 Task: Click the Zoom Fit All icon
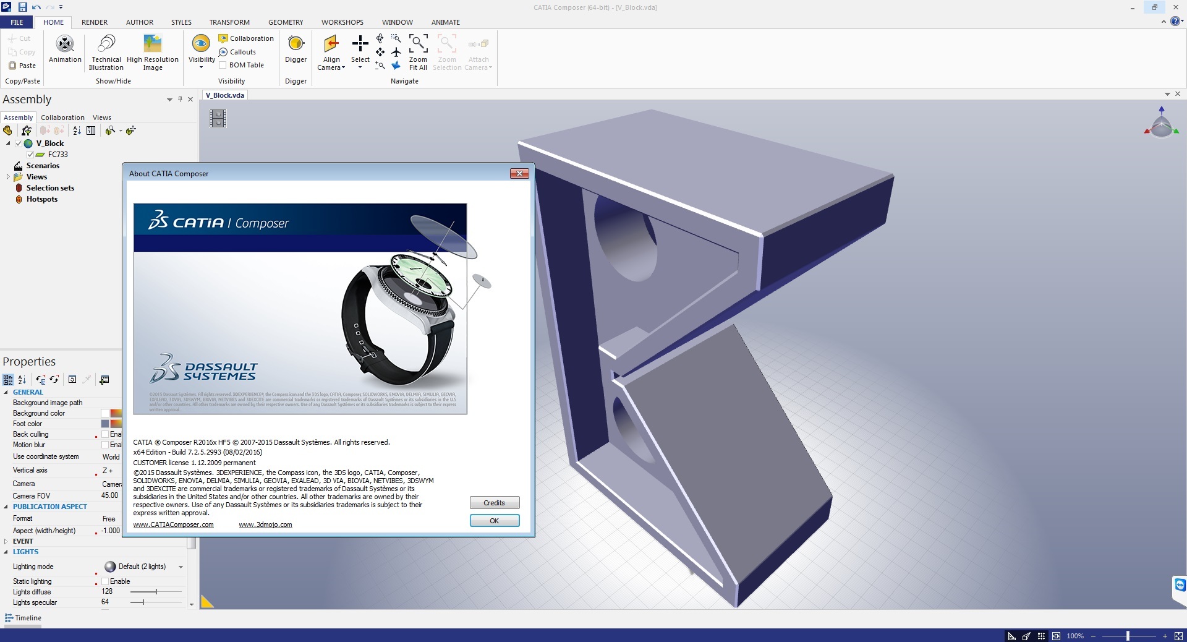[418, 44]
